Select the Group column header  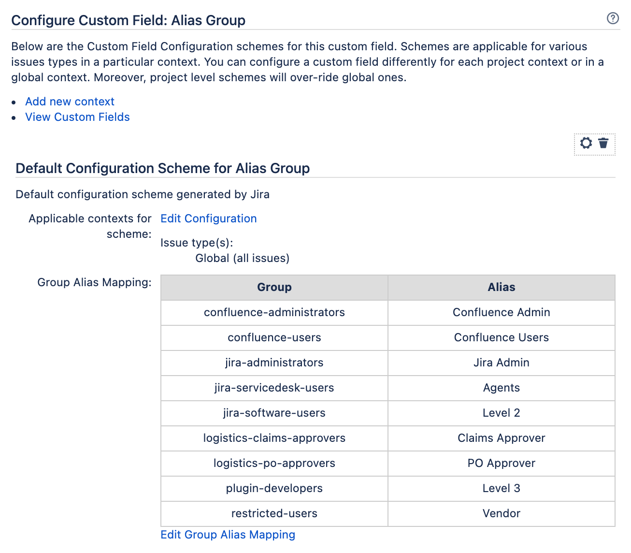click(x=274, y=287)
